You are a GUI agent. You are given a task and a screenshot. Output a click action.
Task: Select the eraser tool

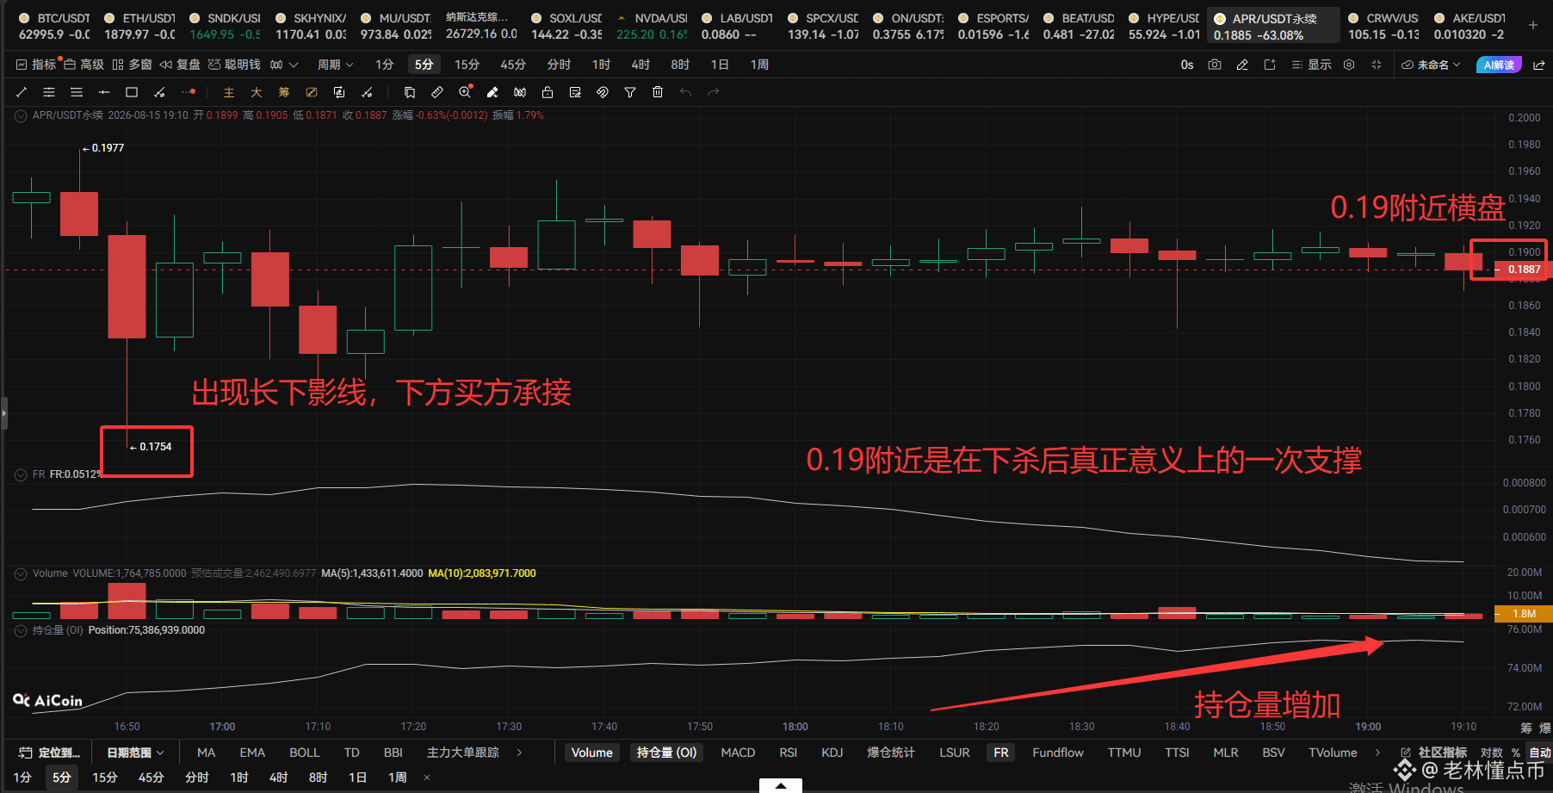pyautogui.click(x=492, y=92)
